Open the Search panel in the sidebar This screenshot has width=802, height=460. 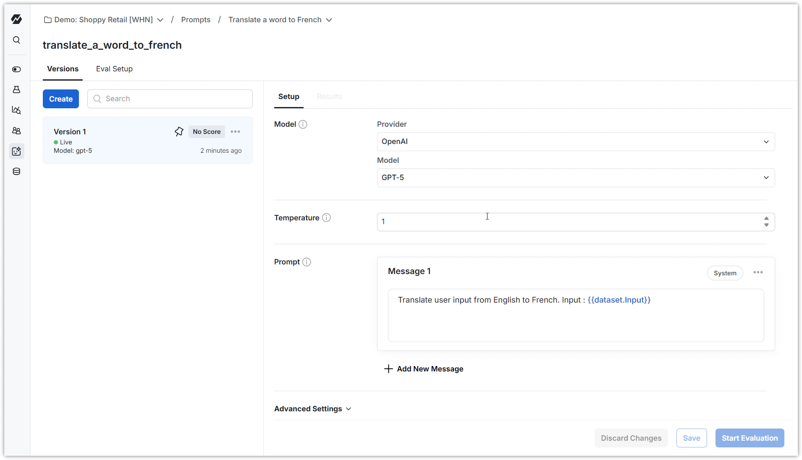pos(16,40)
